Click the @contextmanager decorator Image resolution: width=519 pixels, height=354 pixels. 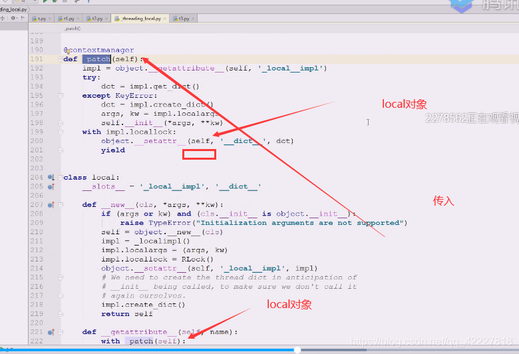(98, 51)
